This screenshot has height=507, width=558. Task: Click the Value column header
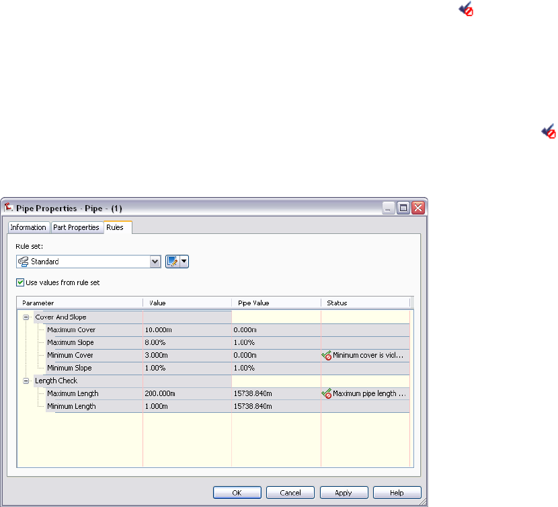[188, 303]
